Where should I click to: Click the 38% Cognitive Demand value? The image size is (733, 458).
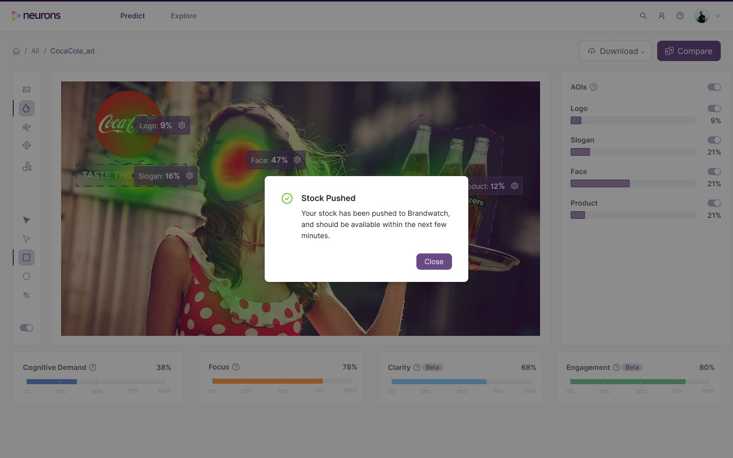(x=163, y=367)
